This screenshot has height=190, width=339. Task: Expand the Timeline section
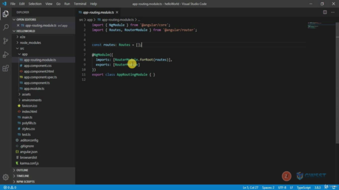click(43, 176)
